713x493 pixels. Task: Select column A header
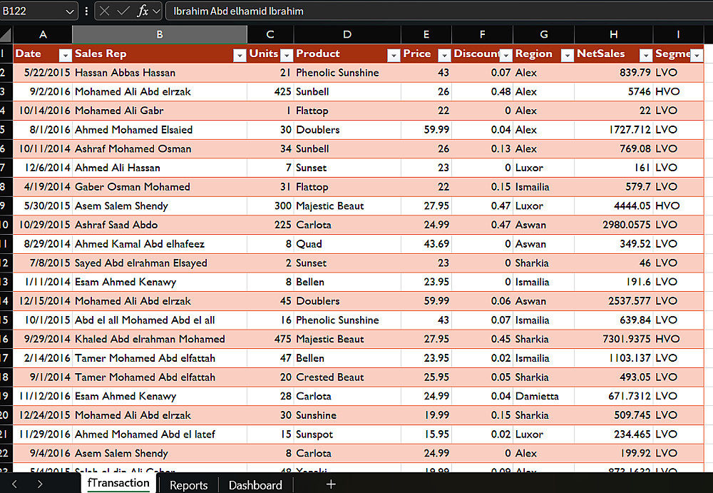coord(43,34)
